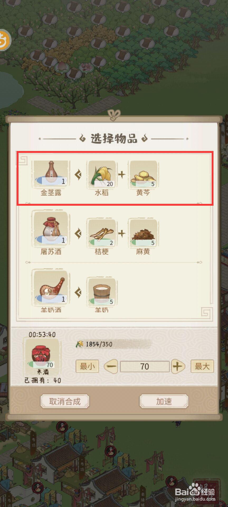Set quantity to maximum with 最大
This screenshot has width=228, height=507.
point(202,366)
